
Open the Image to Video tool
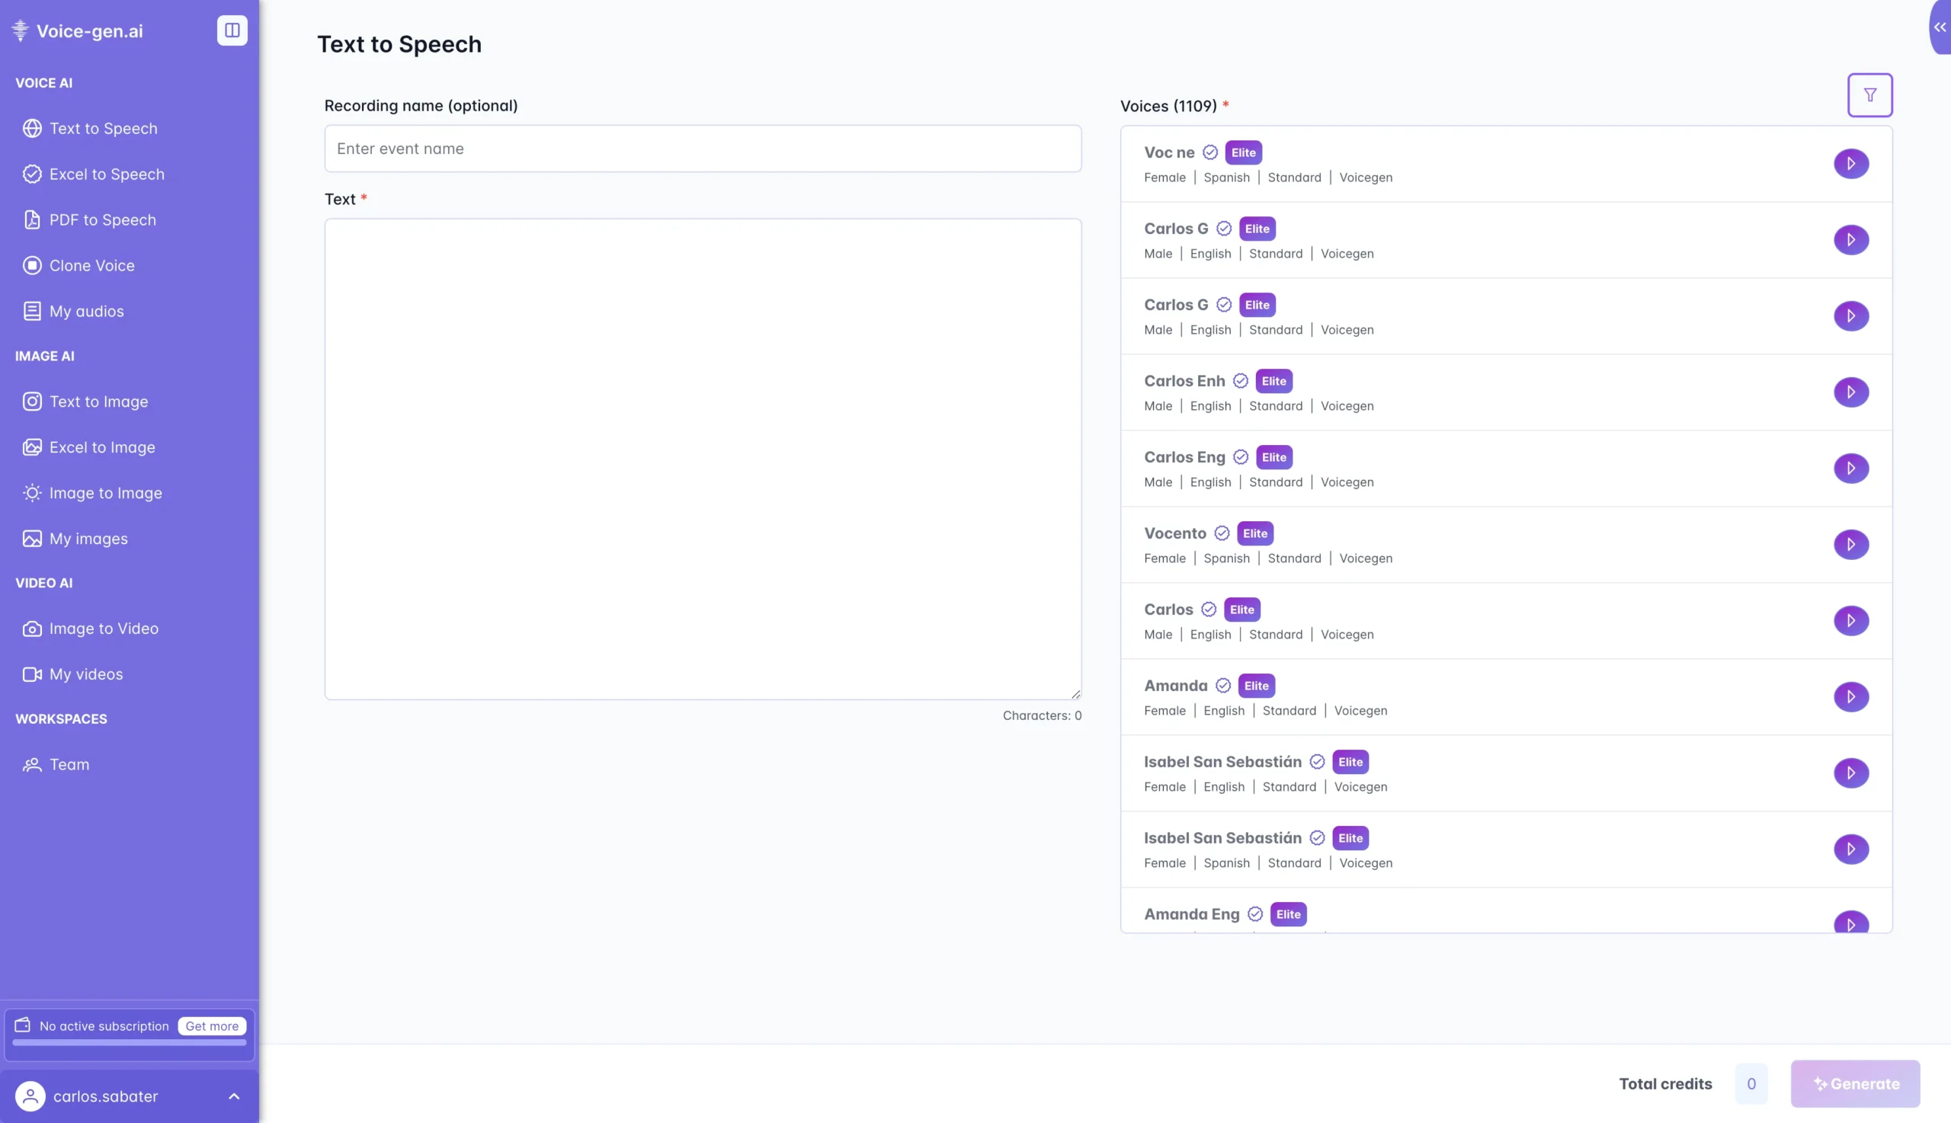104,628
